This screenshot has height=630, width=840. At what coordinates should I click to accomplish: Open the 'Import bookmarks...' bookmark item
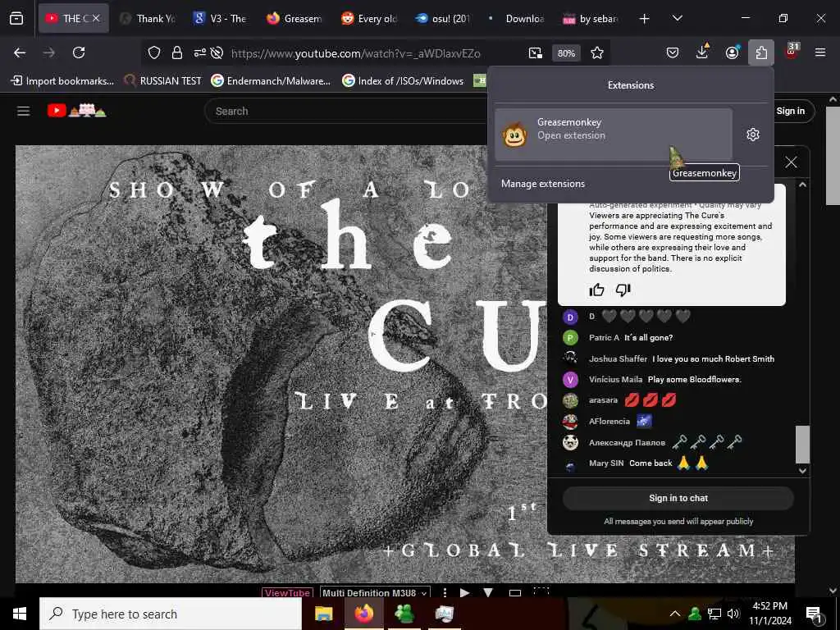[x=62, y=81]
